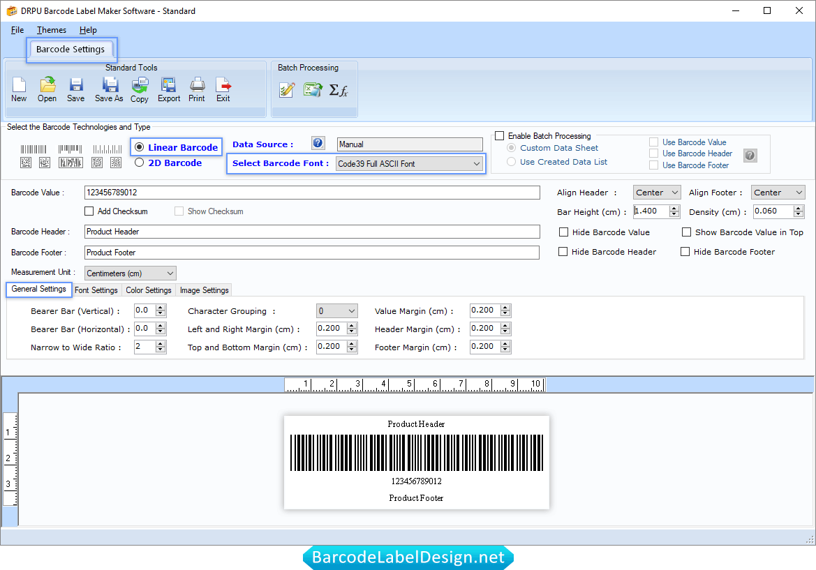The height and width of the screenshot is (570, 816).
Task: Select the Barcode Settings tab
Action: point(71,50)
